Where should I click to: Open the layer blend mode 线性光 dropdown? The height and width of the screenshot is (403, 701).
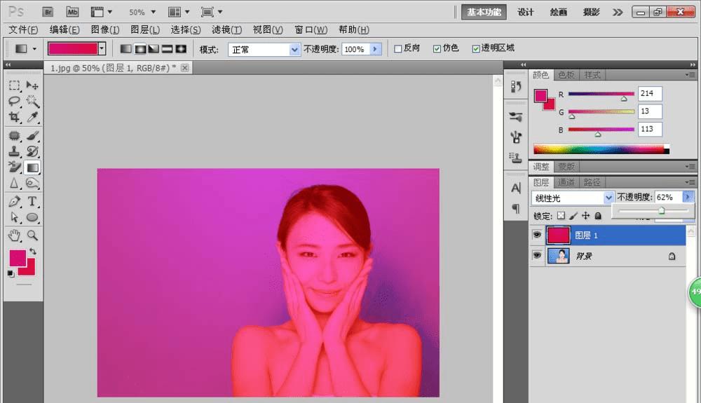coord(608,198)
